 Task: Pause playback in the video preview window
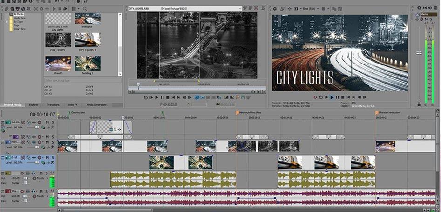337,97
